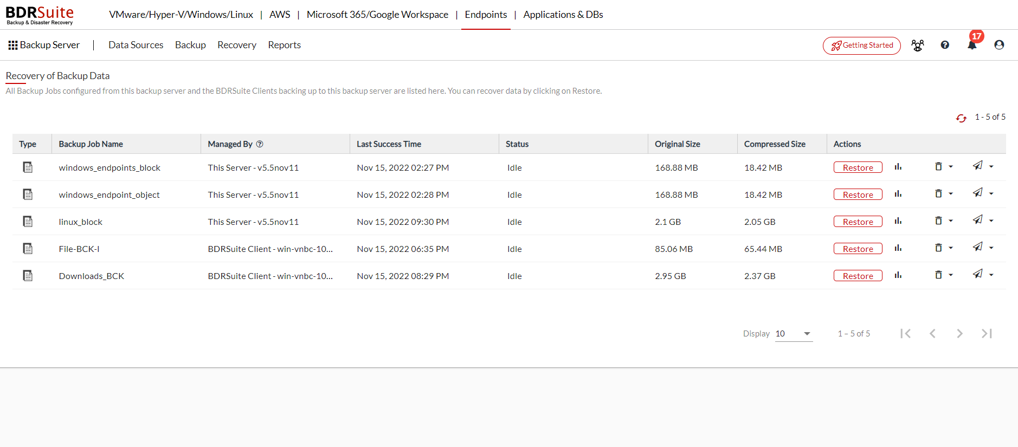Click paper plane icon for File-BCK-I
Viewport: 1018px width, 447px height.
[x=977, y=247]
